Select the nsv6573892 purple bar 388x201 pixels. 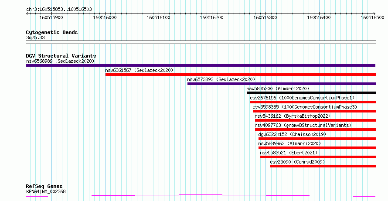[x=282, y=84]
